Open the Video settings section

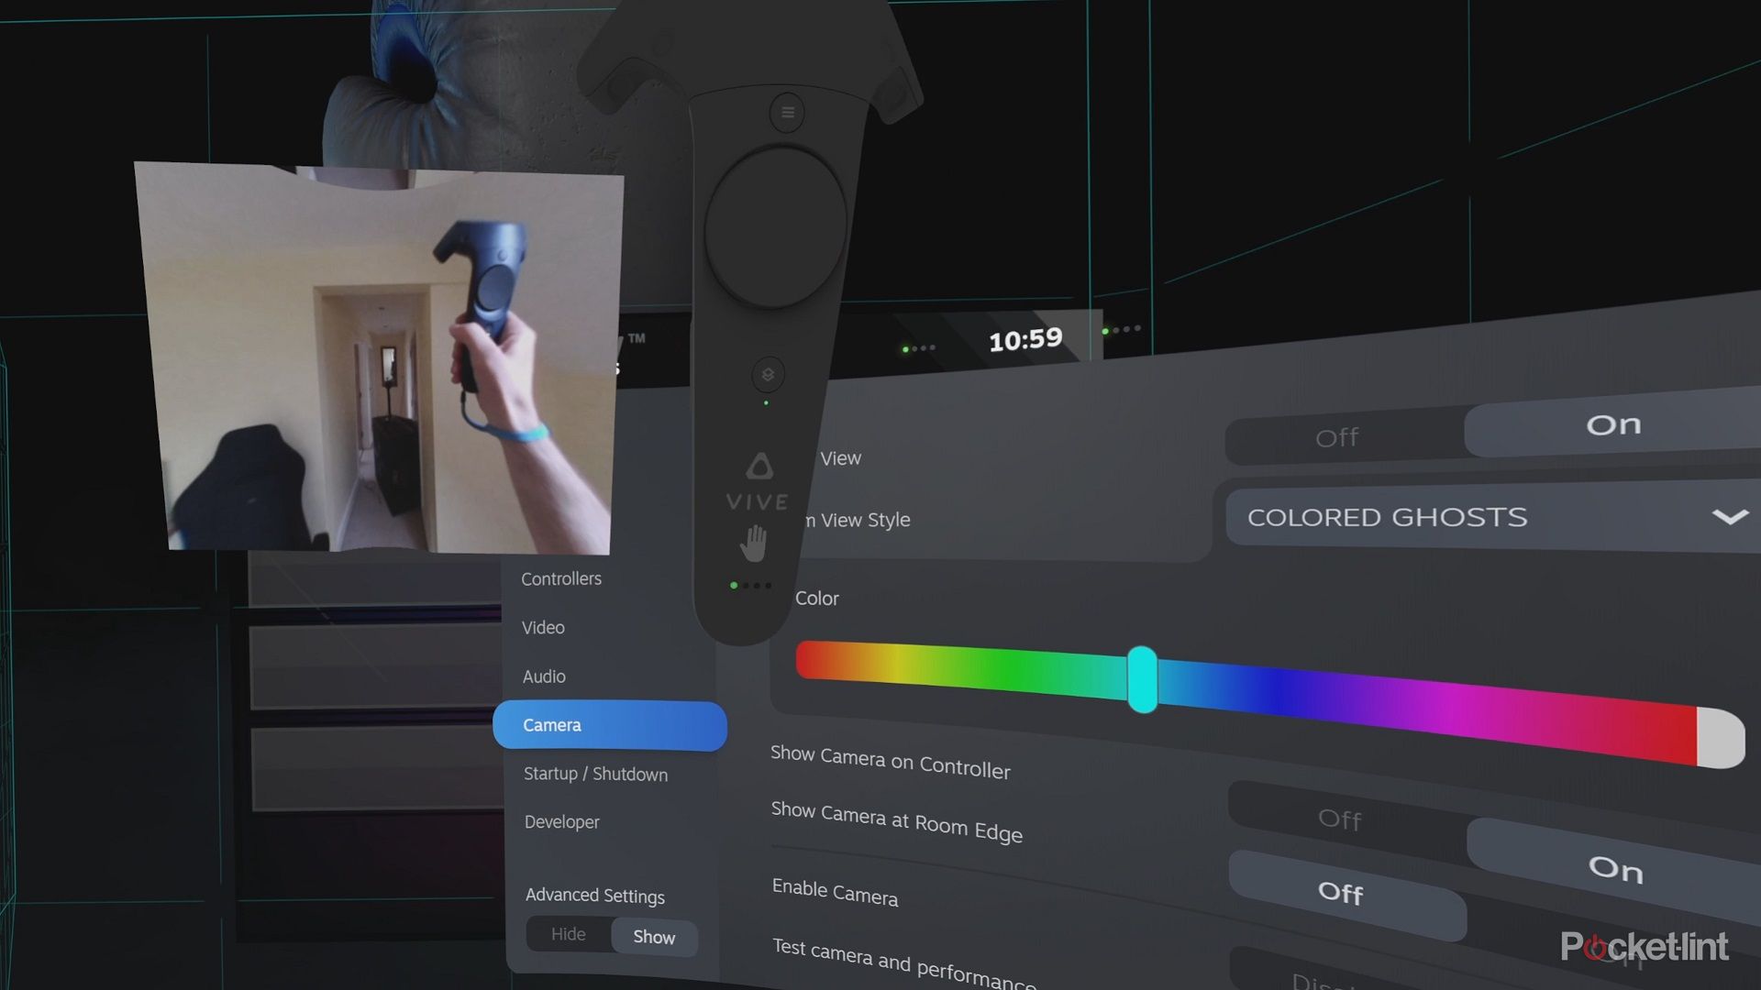543,628
